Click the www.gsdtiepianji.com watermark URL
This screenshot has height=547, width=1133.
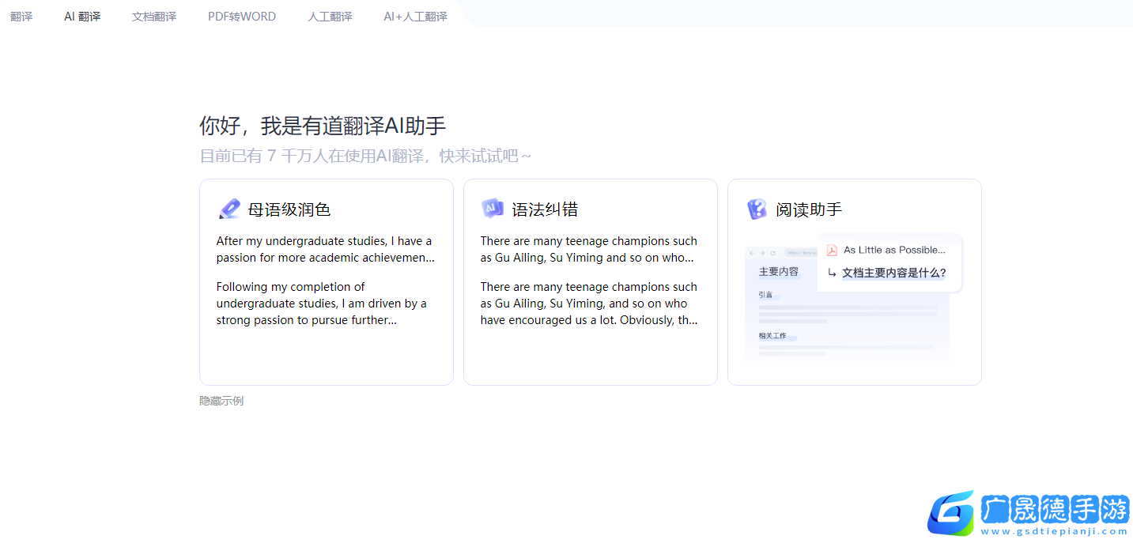pos(1054,532)
